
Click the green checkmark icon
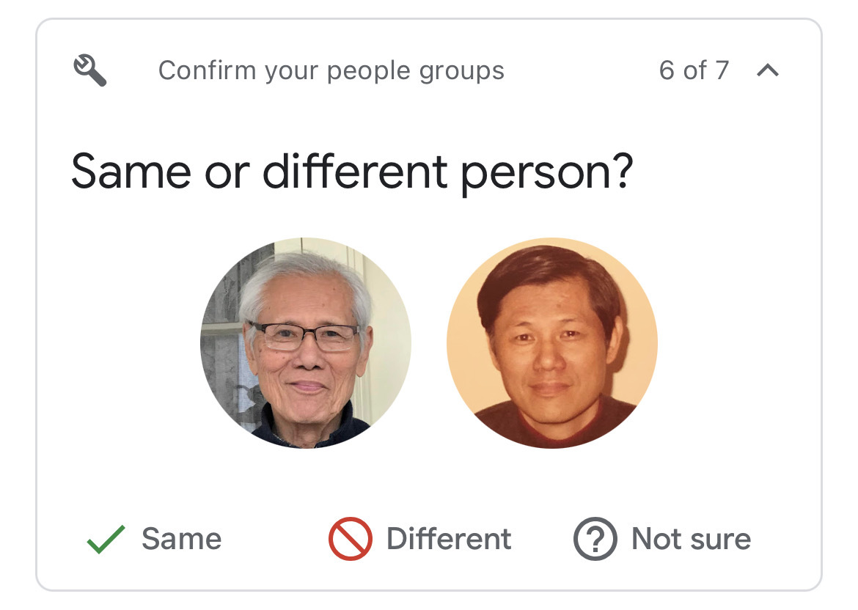click(x=106, y=539)
